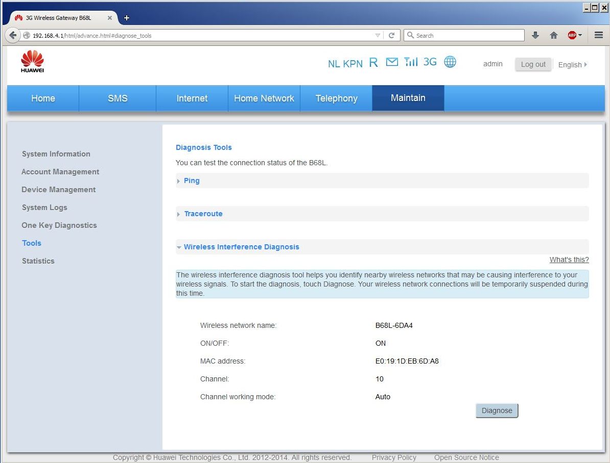This screenshot has width=610, height=463.
Task: Click the globe internet connection icon
Action: pos(450,62)
